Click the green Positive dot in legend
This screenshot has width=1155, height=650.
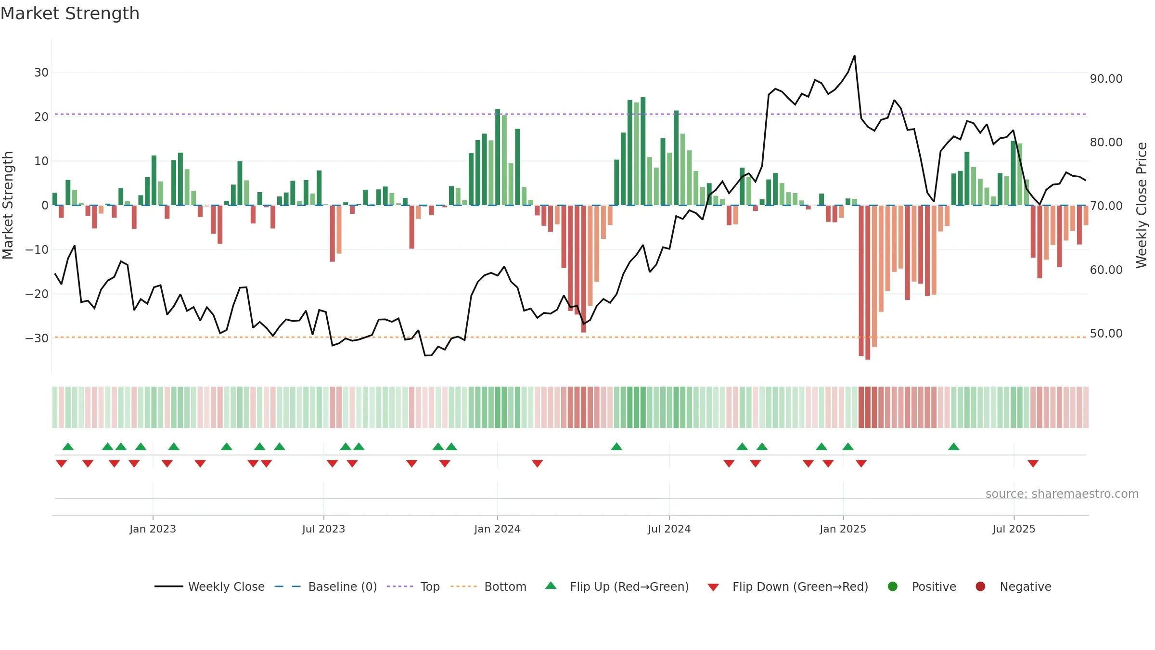(x=892, y=586)
